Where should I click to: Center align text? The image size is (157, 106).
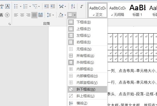22,15
